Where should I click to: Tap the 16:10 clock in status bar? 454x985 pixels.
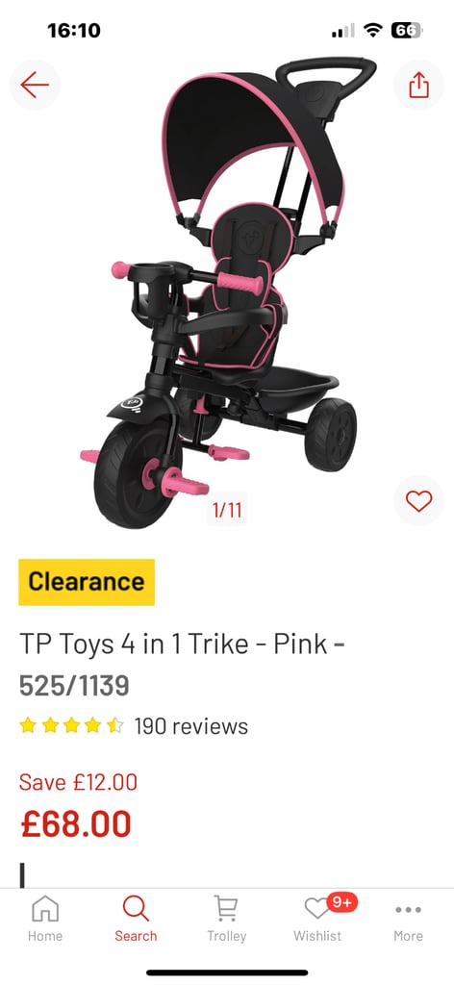pos(73,30)
